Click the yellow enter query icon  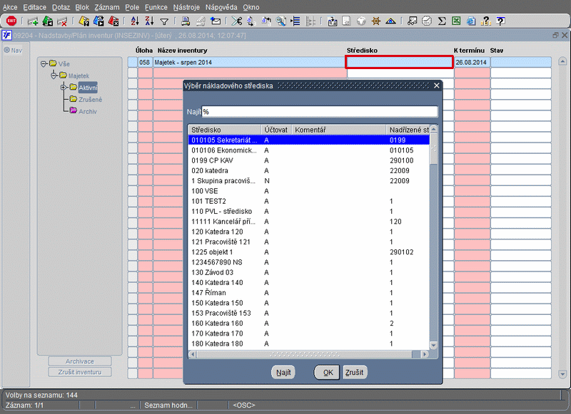tap(84, 21)
